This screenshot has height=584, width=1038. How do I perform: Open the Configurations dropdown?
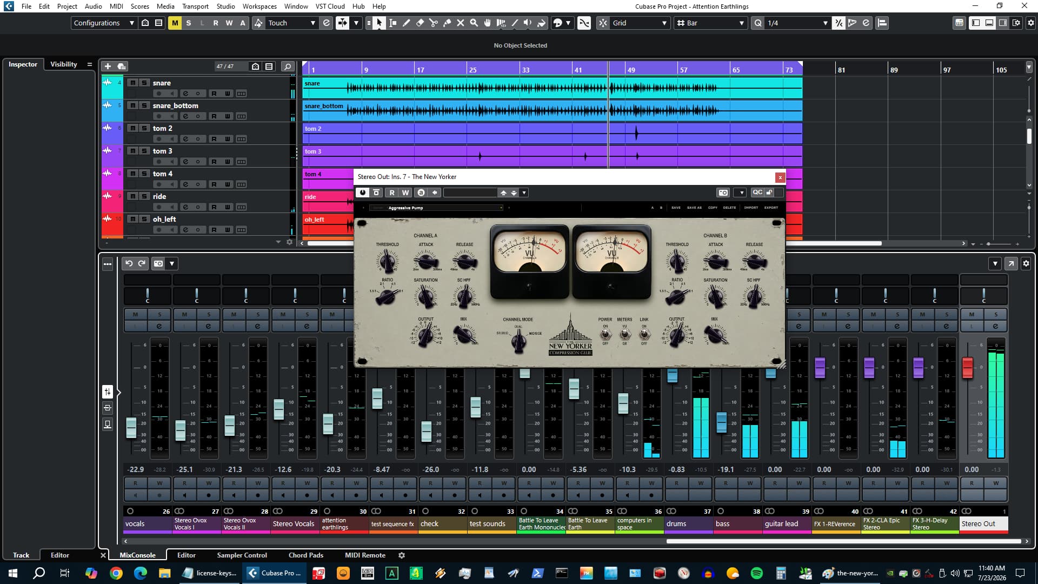tap(104, 23)
